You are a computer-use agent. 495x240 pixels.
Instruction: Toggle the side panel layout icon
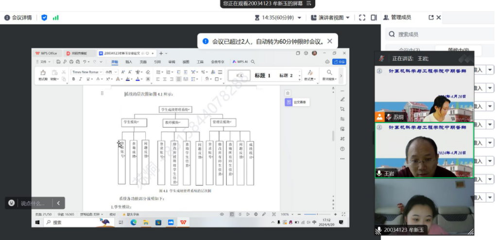coord(374,17)
